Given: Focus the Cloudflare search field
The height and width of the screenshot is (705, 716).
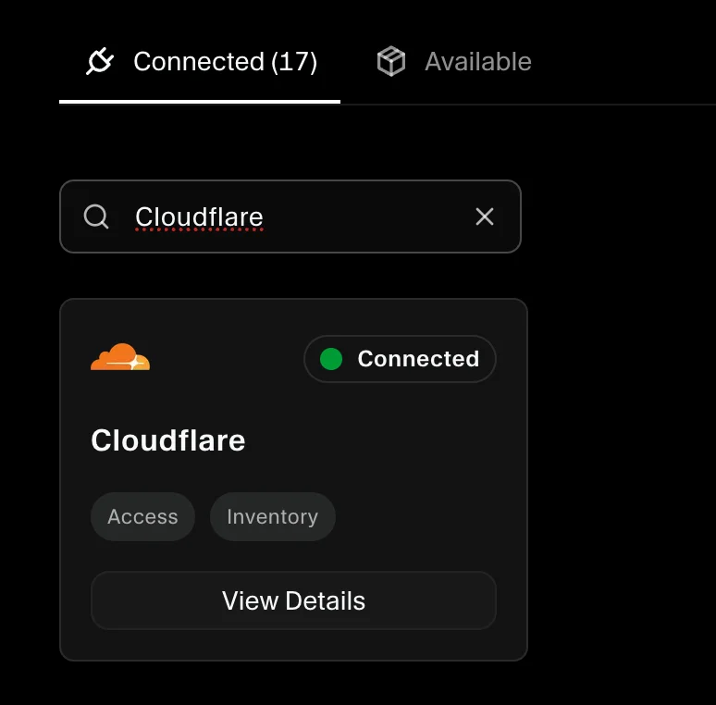Looking at the screenshot, I should click(x=290, y=216).
